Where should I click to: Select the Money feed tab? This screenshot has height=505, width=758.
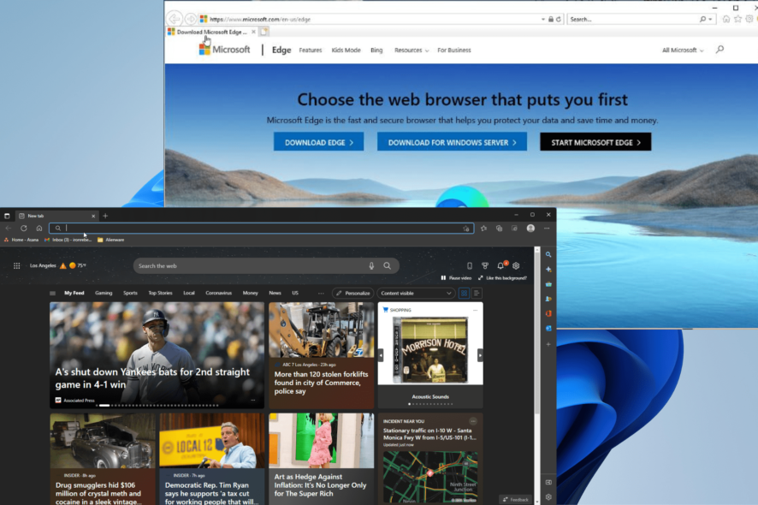250,293
